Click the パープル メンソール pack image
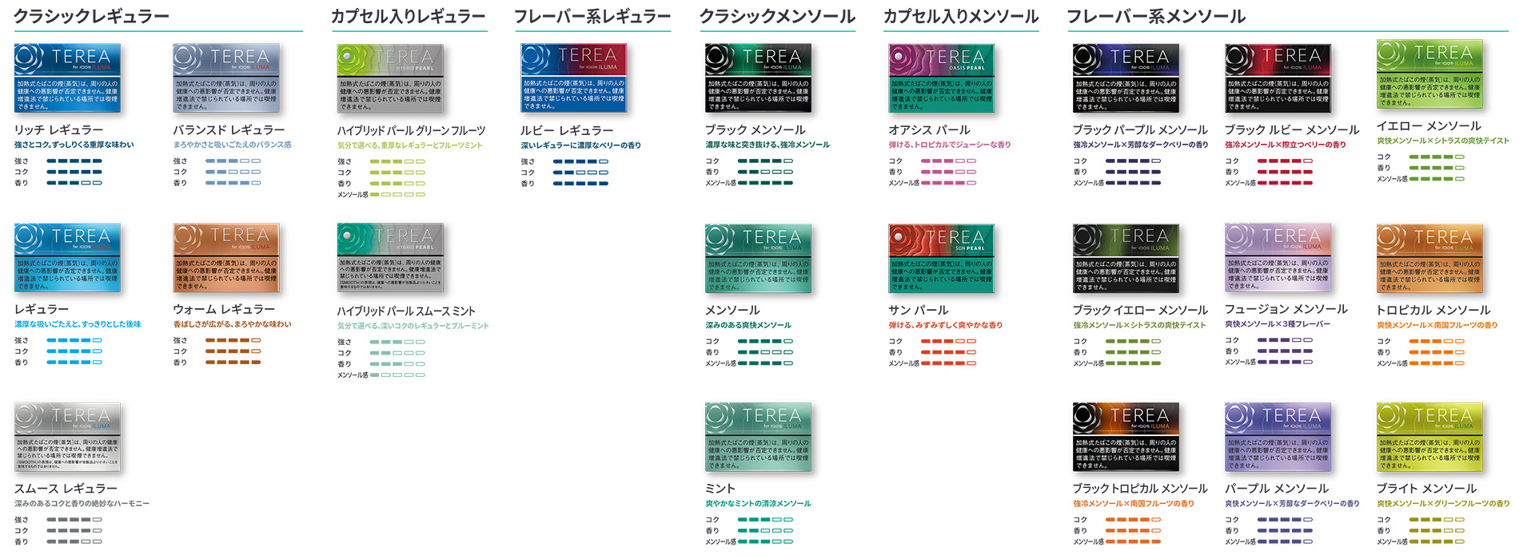 point(1278,437)
